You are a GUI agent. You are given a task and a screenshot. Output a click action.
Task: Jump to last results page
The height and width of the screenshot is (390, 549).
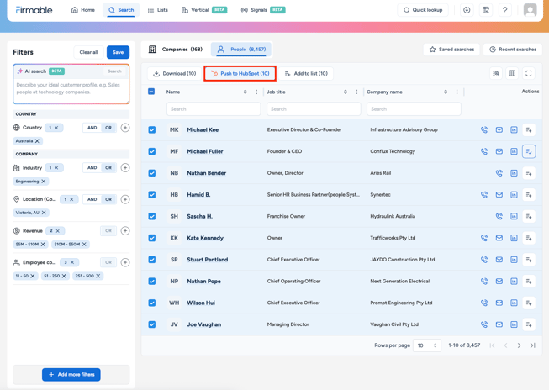[x=532, y=345]
